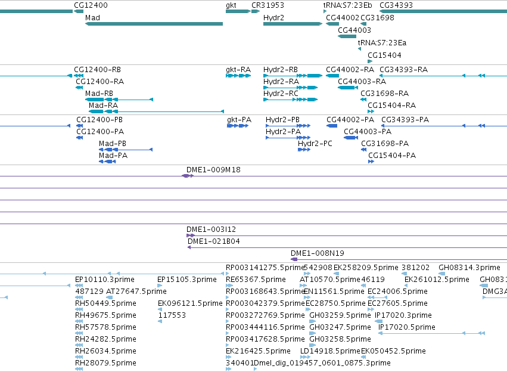Screen dimensions: 507x372
Task: Open the Mad-RA transcript label
Action: tap(104, 106)
